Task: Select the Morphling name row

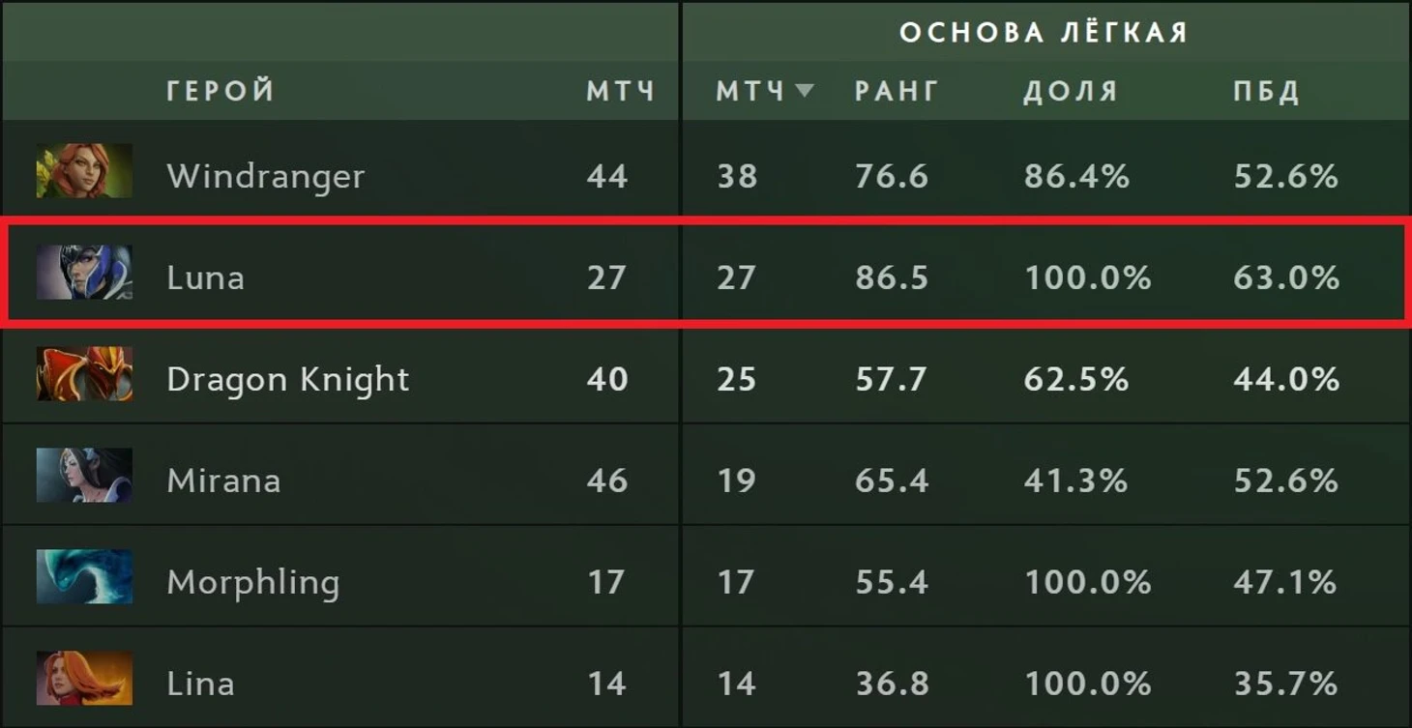Action: 252,582
